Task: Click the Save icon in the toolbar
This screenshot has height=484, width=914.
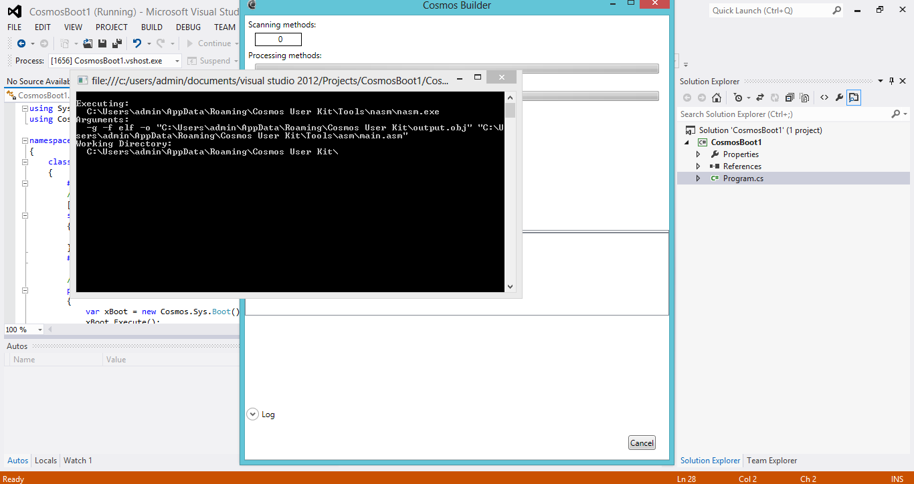Action: 102,43
